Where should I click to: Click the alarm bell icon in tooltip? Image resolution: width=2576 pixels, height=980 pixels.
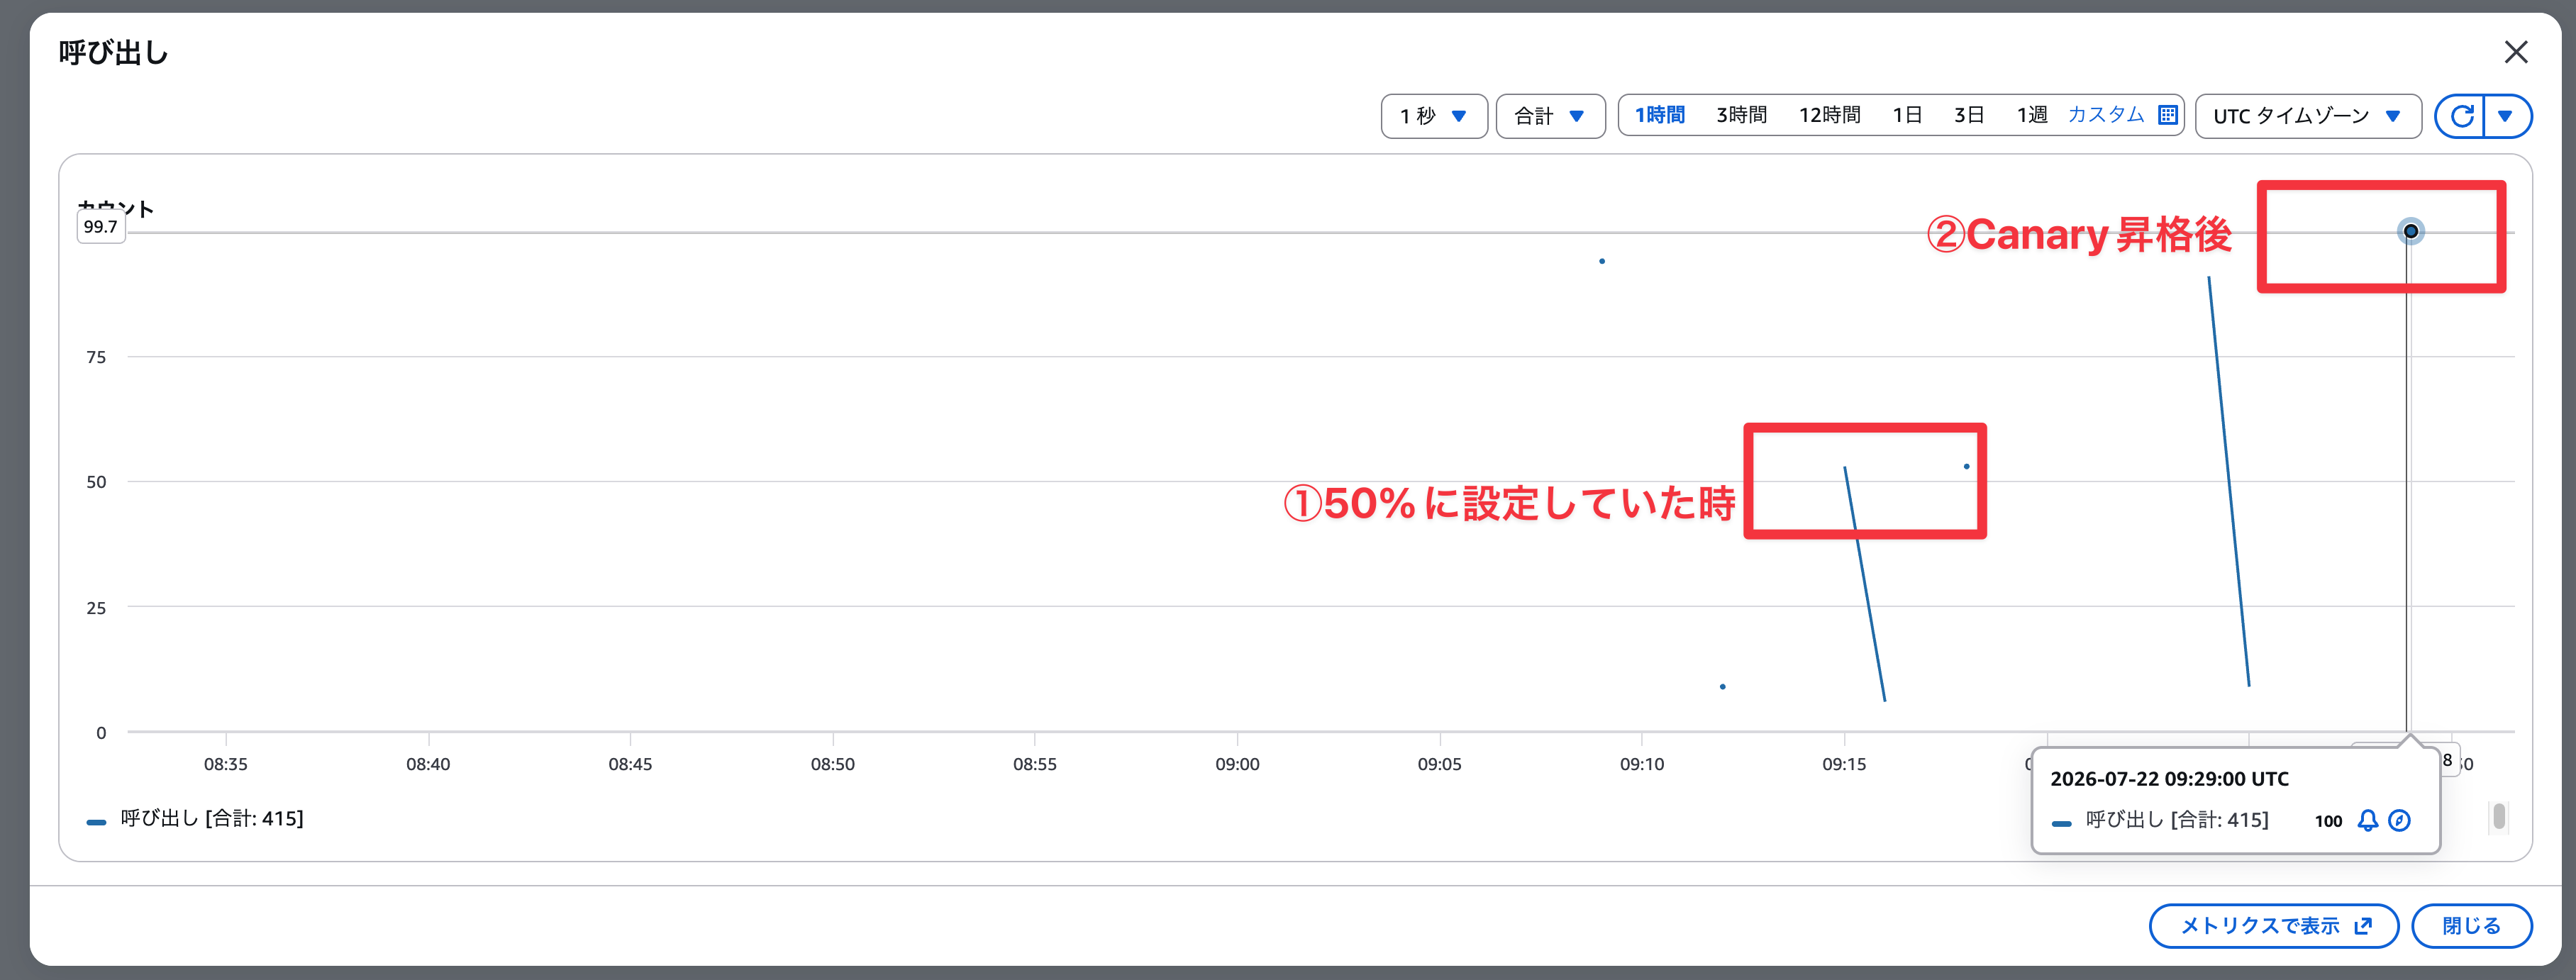pyautogui.click(x=2368, y=821)
